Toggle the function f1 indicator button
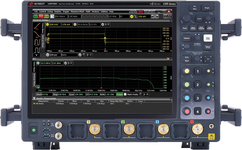The image size is (242, 150). [x=75, y=24]
